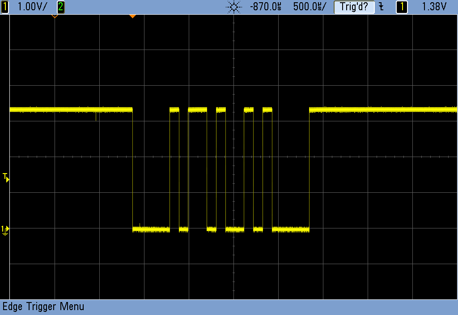Click the small glitch on the high idle trace

pos(96,117)
